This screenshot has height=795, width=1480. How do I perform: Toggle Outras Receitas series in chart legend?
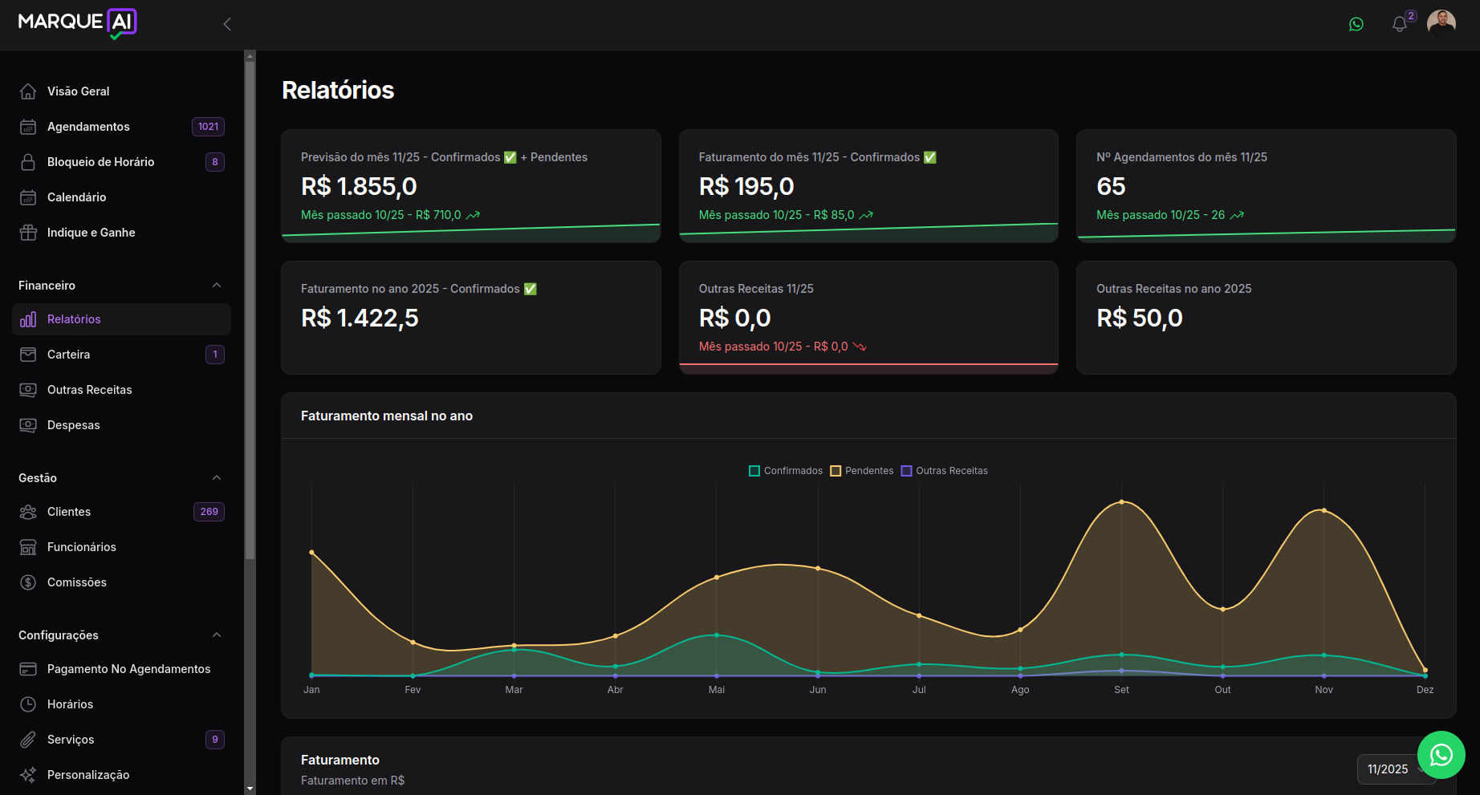click(x=945, y=471)
